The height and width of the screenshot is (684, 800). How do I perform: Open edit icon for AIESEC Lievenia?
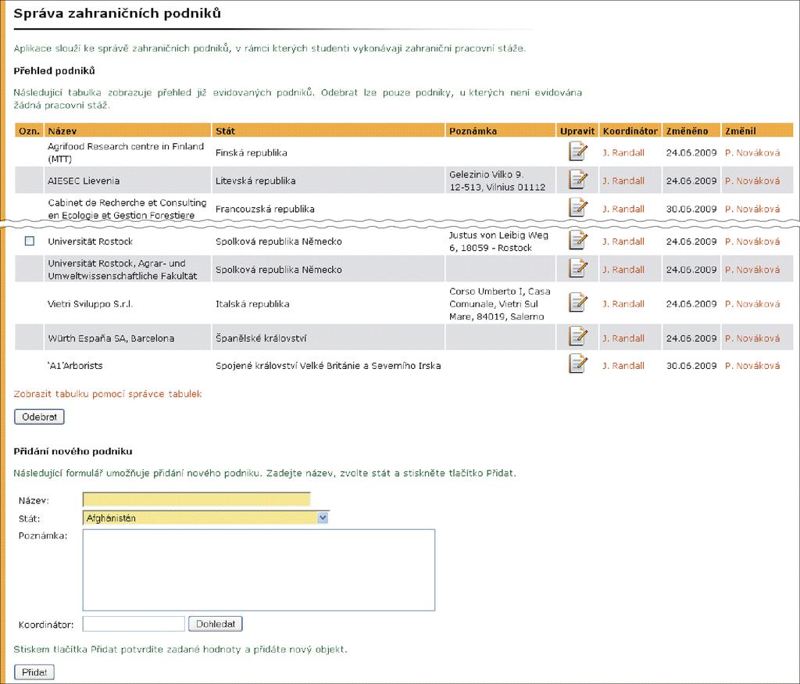pos(577,180)
